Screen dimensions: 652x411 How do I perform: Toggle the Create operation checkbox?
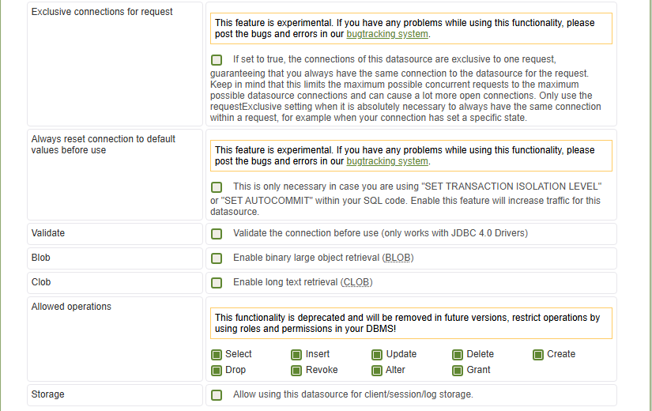538,355
